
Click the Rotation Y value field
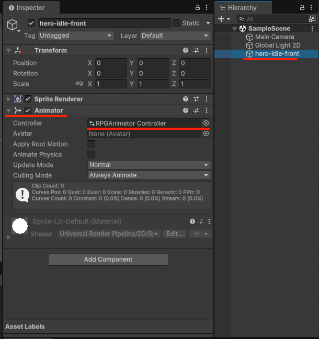point(153,74)
